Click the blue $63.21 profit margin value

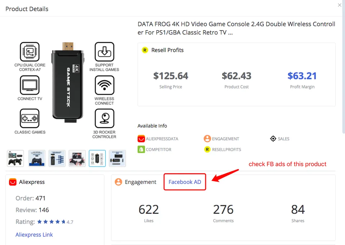tap(302, 76)
